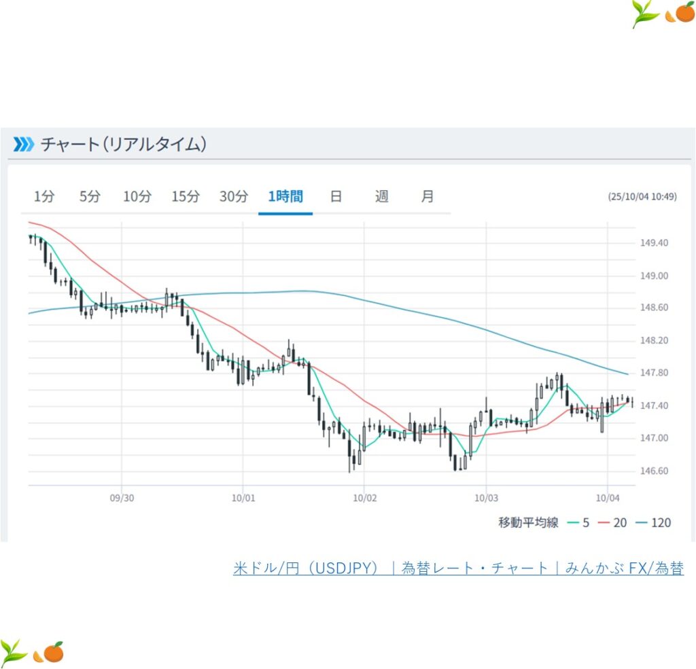Switch to the weekly 週 chart
696x669 pixels.
click(x=382, y=197)
